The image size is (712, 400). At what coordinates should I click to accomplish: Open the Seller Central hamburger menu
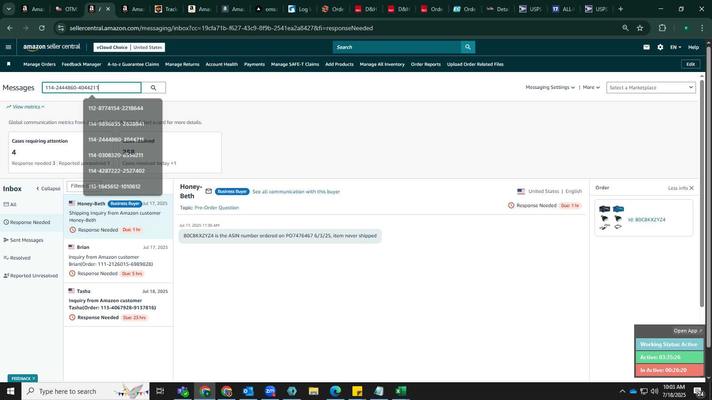[x=8, y=47]
